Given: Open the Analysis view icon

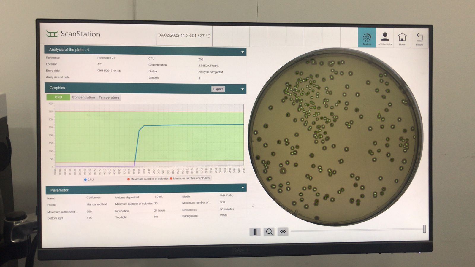Looking at the screenshot, I should (x=367, y=38).
